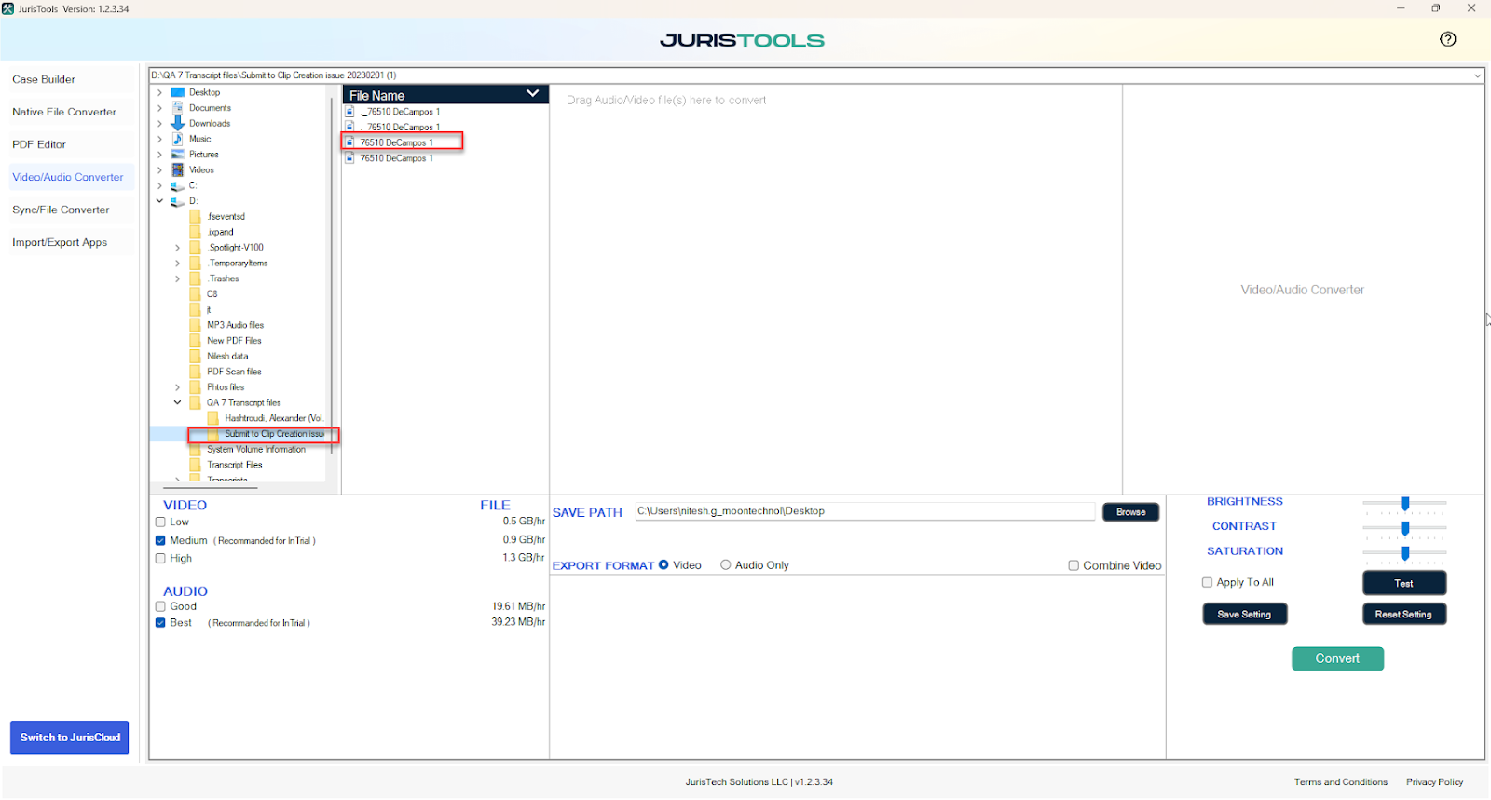Expand the C: drive node

(159, 185)
